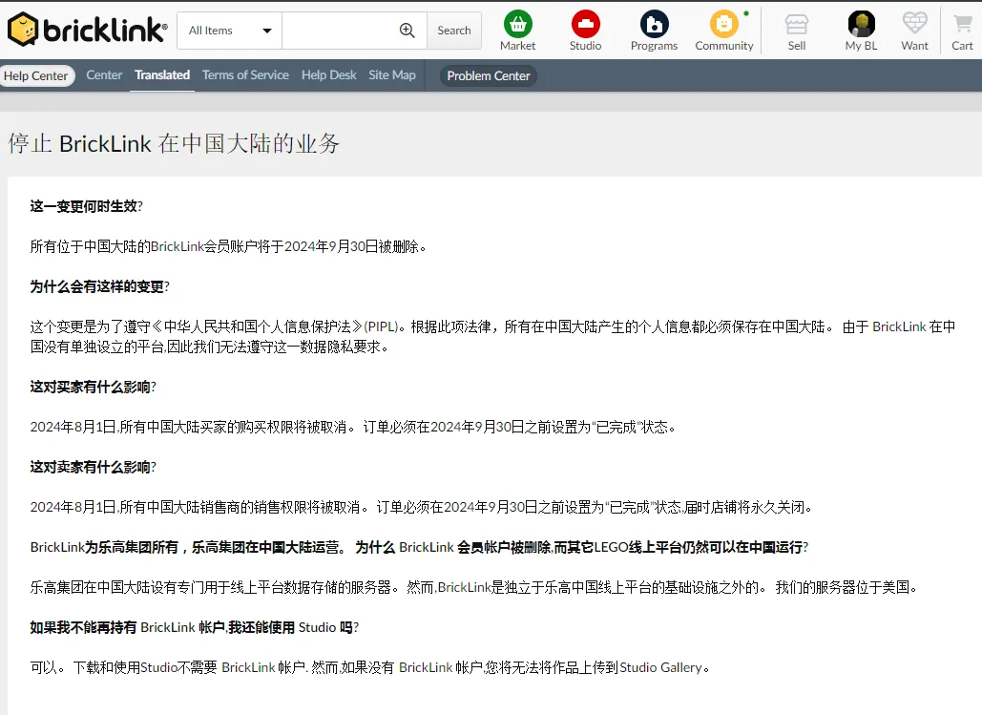Screen dimensions: 982x715
Task: Click the paragraph saying 我们的服务器位于美国
Action: click(474, 587)
